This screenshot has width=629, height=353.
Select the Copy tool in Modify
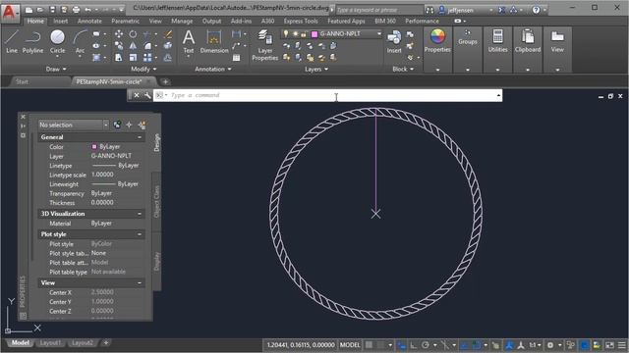[119, 46]
